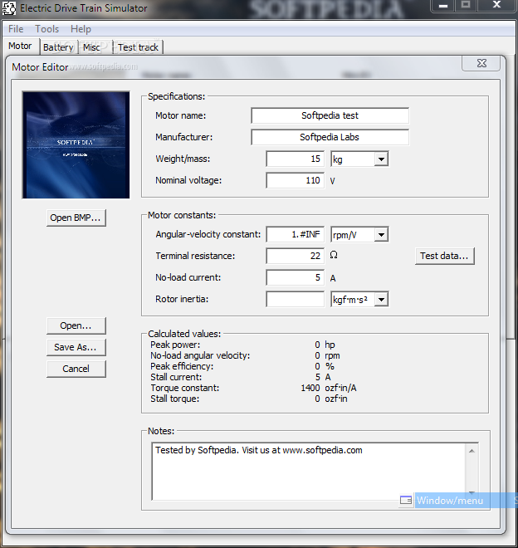Switch to the Motor tab
The image size is (518, 548).
[x=20, y=46]
